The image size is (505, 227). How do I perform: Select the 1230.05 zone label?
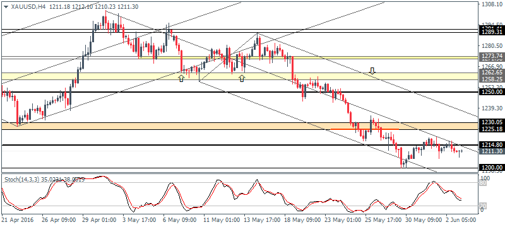pyautogui.click(x=492, y=122)
